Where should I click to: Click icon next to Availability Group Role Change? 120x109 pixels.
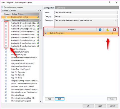pyautogui.click(x=38, y=40)
